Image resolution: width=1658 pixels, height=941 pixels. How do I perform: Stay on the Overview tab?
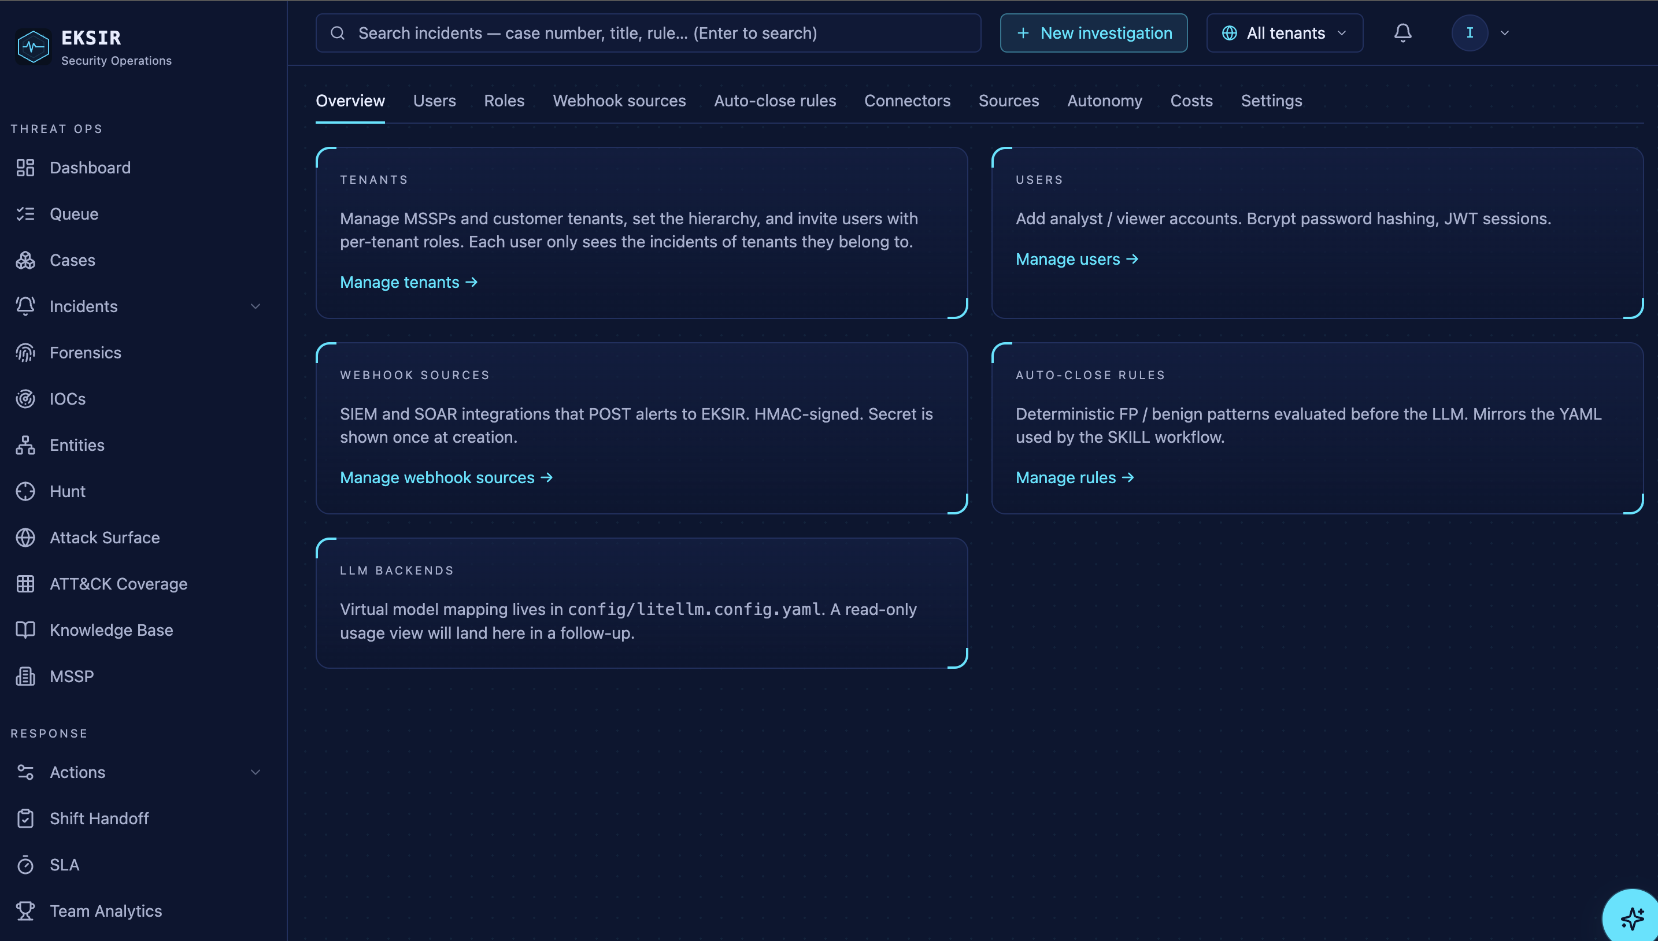pyautogui.click(x=350, y=101)
